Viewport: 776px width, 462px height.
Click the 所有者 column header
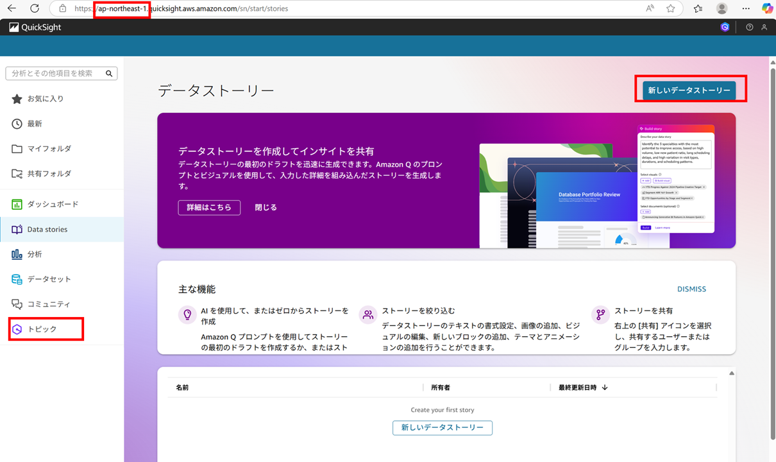(440, 388)
